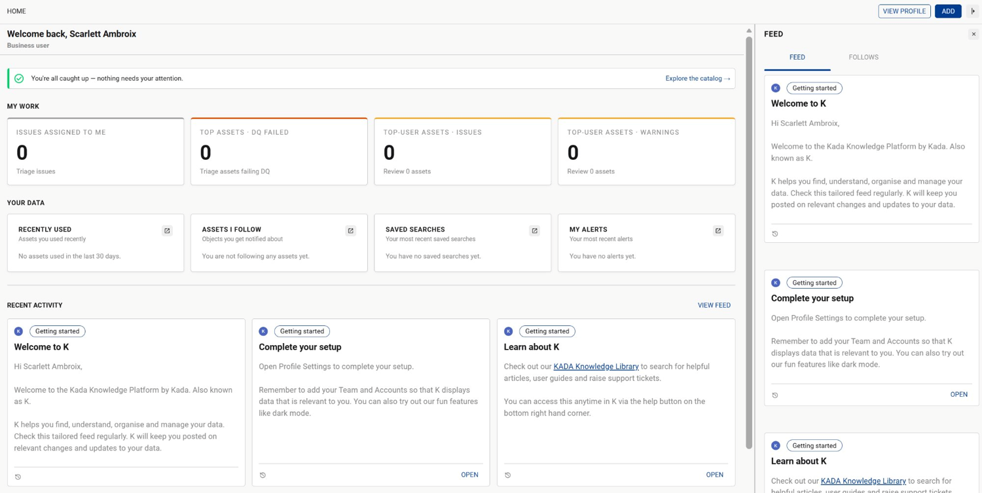
Task: Click the Add button
Action: click(948, 11)
